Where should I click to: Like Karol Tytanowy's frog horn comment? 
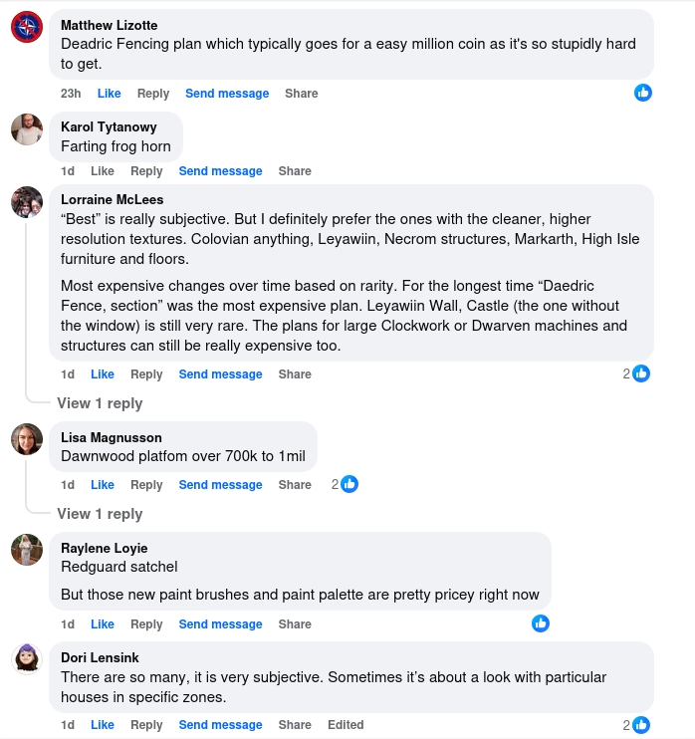pyautogui.click(x=103, y=171)
